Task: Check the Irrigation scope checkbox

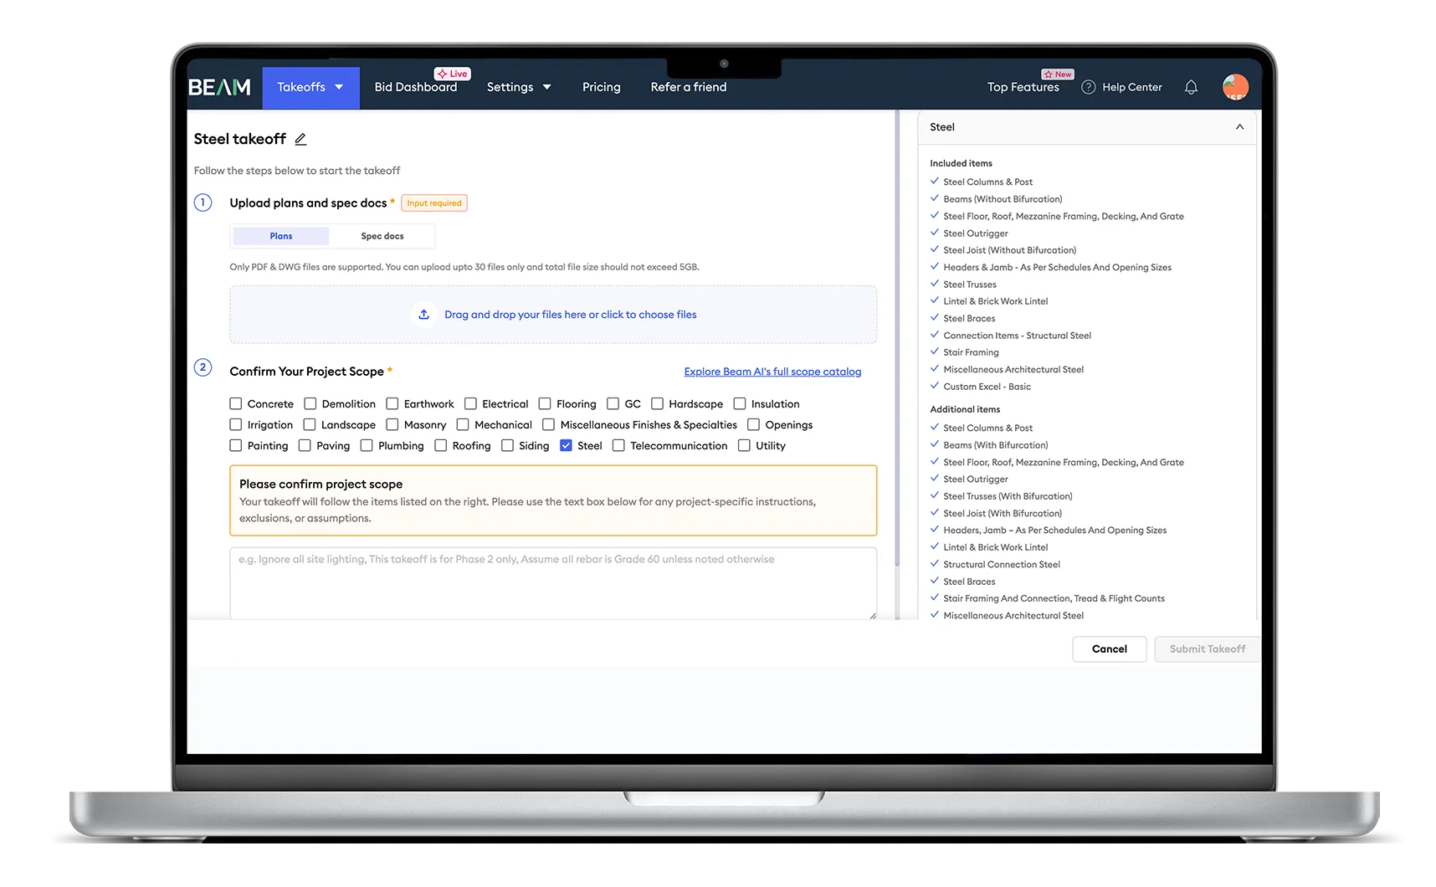Action: click(236, 424)
